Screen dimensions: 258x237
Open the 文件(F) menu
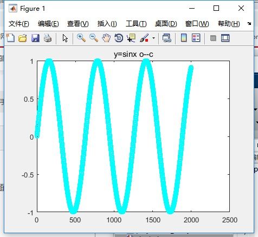tap(18, 24)
